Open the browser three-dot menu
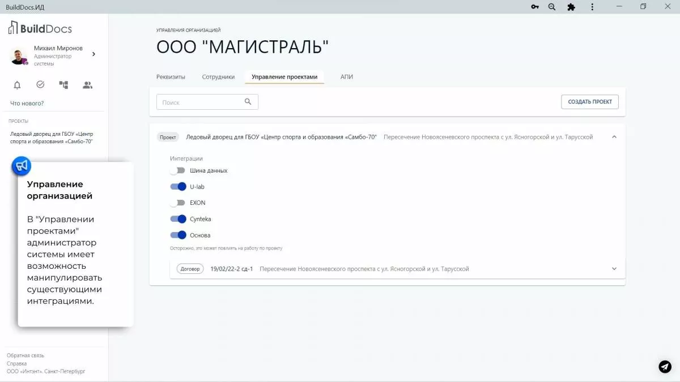The height and width of the screenshot is (382, 680). pyautogui.click(x=592, y=7)
